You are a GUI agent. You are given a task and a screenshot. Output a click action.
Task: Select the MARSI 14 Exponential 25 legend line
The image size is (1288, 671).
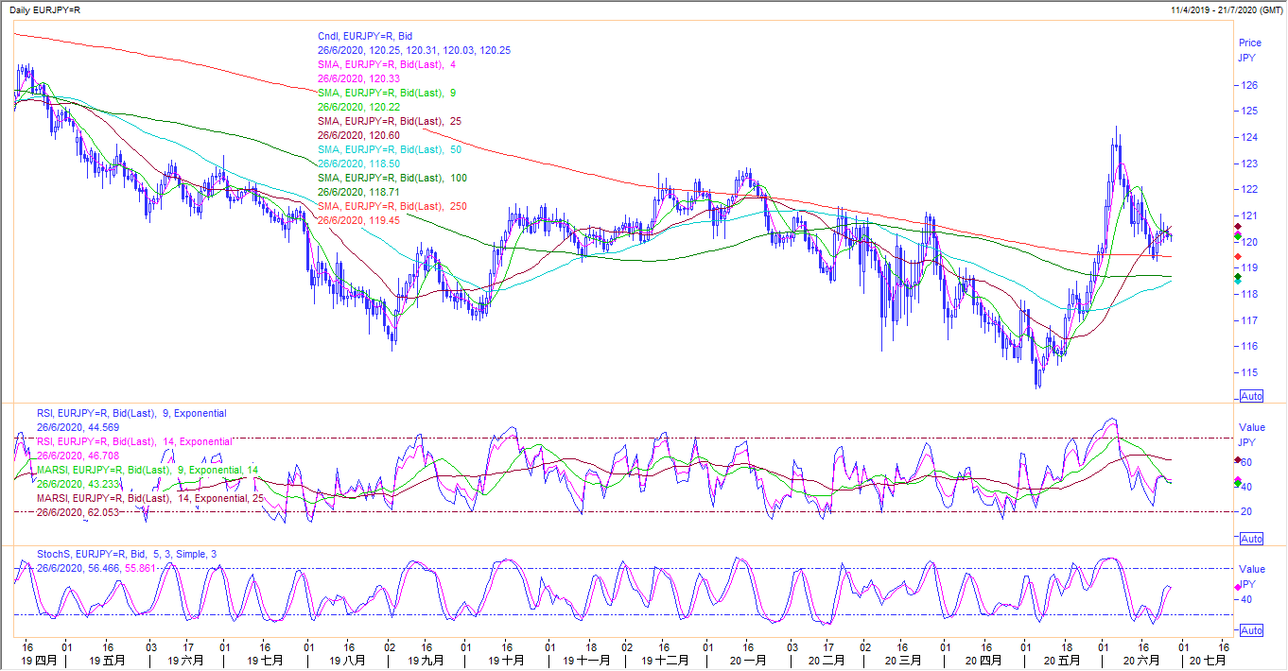[x=151, y=498]
